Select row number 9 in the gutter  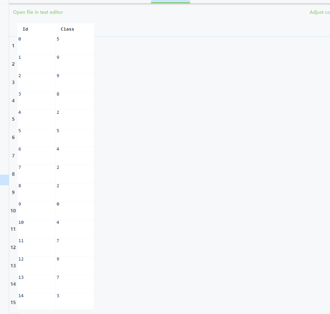13,192
